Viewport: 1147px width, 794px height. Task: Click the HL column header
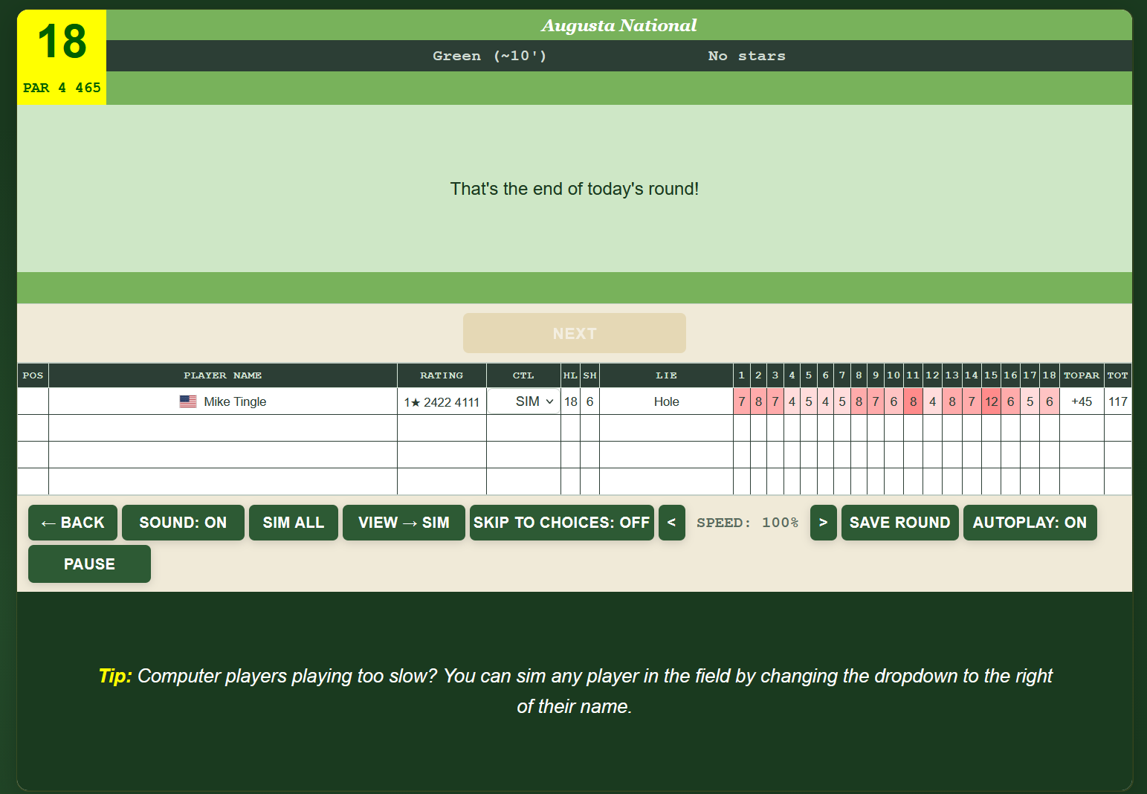[570, 375]
